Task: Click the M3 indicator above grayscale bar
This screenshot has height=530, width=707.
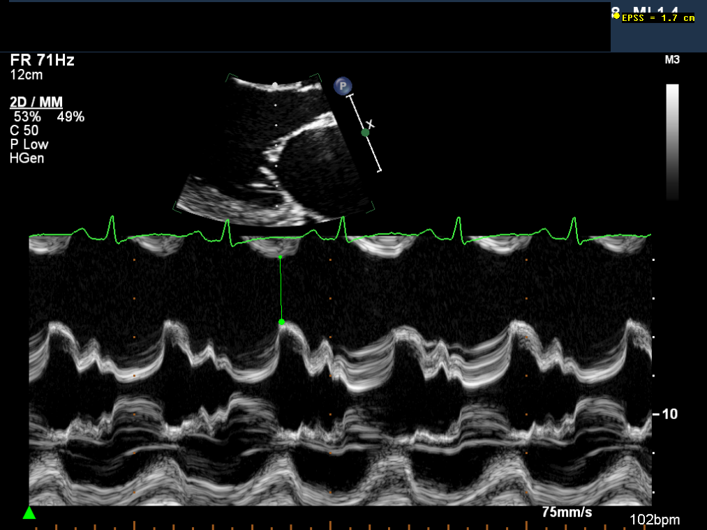Action: point(672,61)
